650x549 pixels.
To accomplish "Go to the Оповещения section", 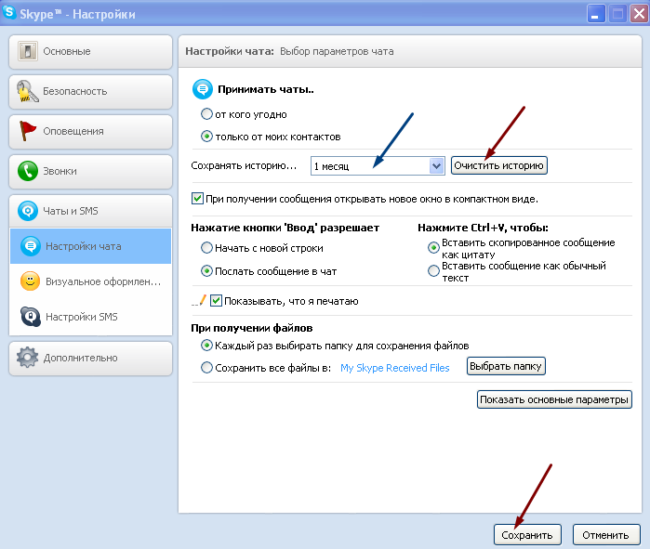I will [x=90, y=132].
